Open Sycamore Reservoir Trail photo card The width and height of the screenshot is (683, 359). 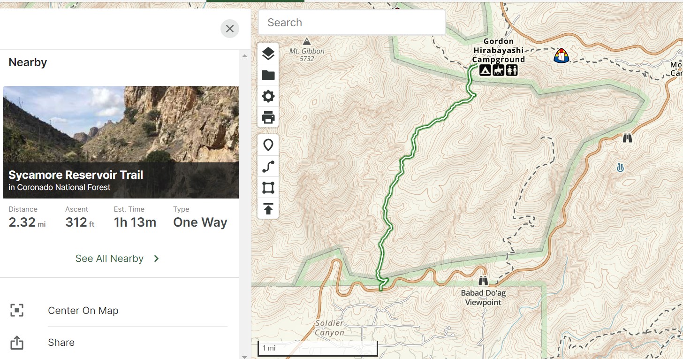point(121,142)
